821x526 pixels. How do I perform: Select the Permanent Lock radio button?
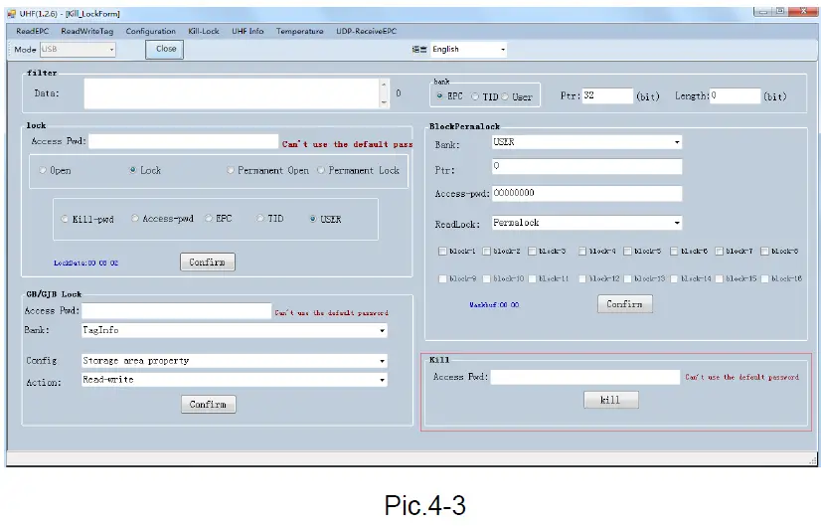pyautogui.click(x=320, y=170)
